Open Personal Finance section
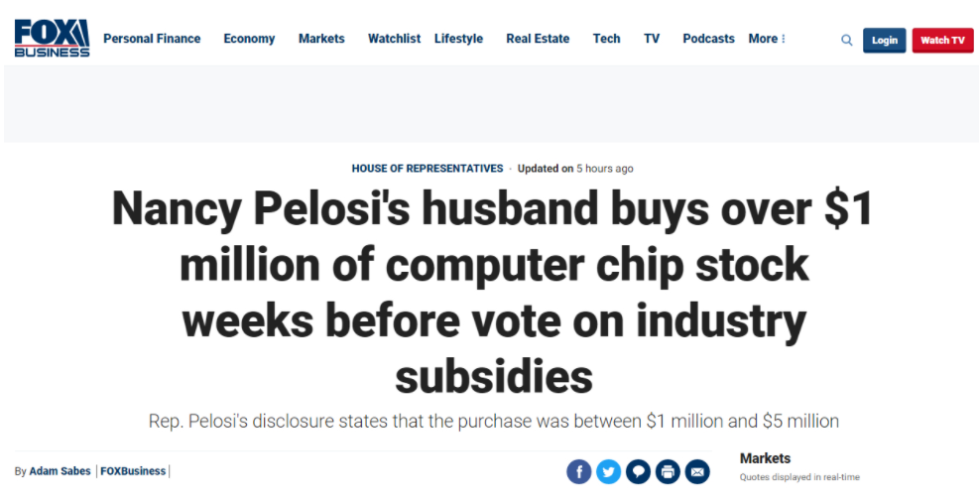The height and width of the screenshot is (502, 979). pyautogui.click(x=152, y=39)
